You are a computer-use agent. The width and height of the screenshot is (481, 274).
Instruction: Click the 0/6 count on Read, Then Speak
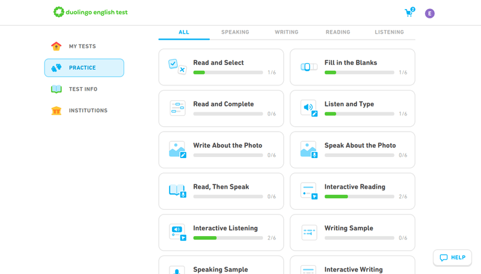coord(272,196)
